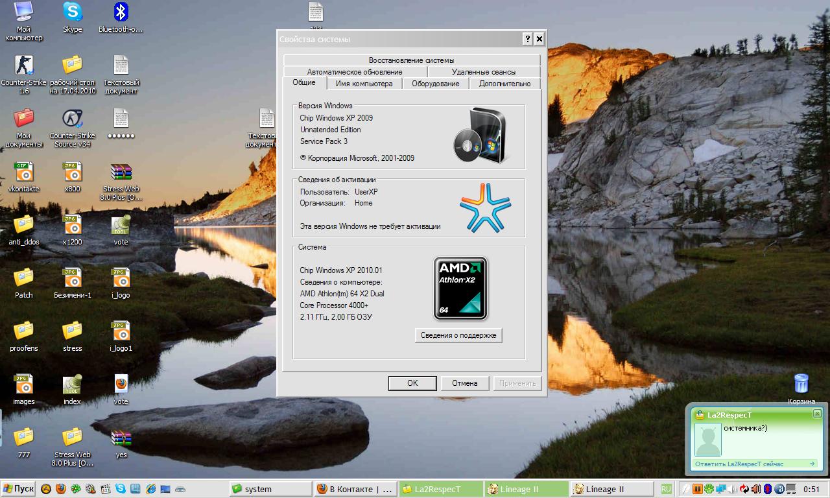This screenshot has width=830, height=498.
Task: Click the contact avatar in the La2RespecT popup
Action: click(x=708, y=440)
